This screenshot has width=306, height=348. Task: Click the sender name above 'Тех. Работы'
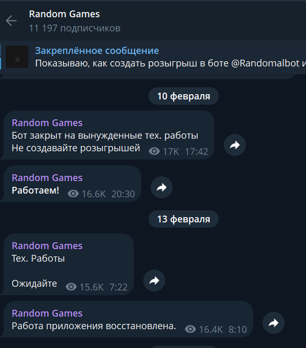(47, 245)
